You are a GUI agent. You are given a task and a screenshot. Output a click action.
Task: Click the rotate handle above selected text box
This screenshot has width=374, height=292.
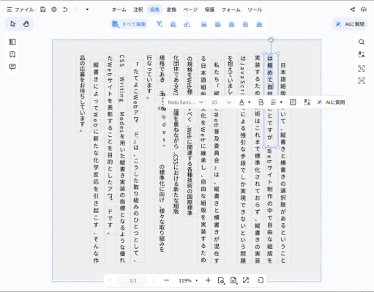[271, 40]
